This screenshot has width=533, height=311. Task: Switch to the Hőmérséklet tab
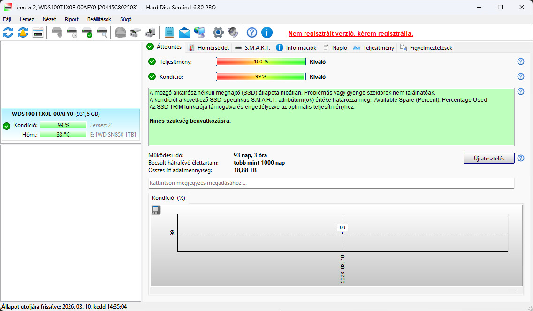[209, 47]
